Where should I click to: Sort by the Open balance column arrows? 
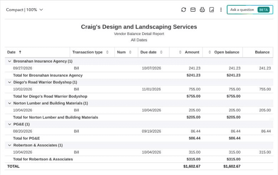(210, 52)
